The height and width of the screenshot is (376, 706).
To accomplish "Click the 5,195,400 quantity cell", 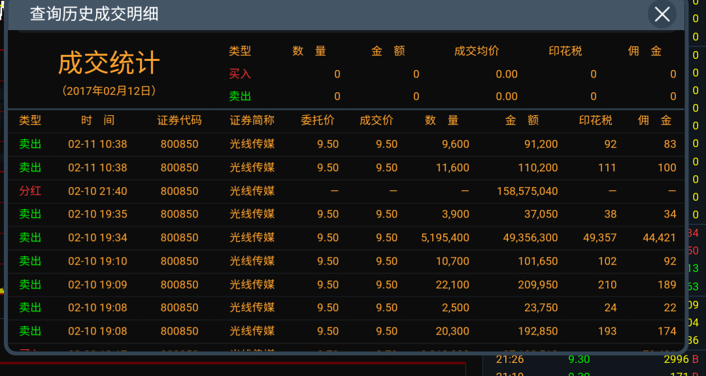I will click(x=445, y=237).
